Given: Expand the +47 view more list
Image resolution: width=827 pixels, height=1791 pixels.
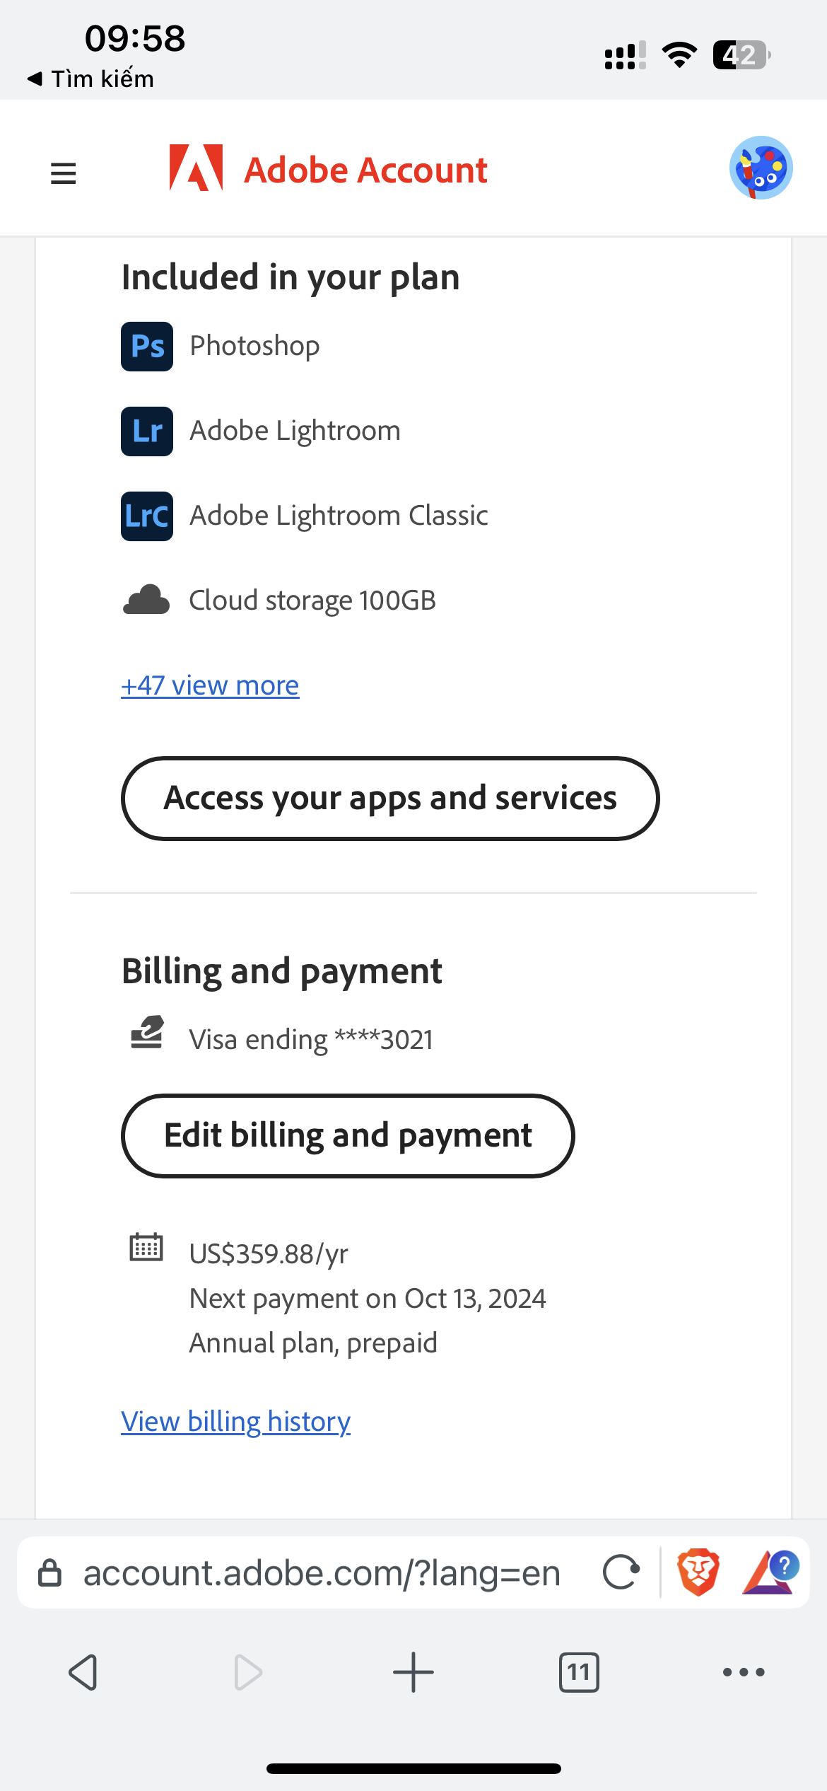Looking at the screenshot, I should pos(210,685).
